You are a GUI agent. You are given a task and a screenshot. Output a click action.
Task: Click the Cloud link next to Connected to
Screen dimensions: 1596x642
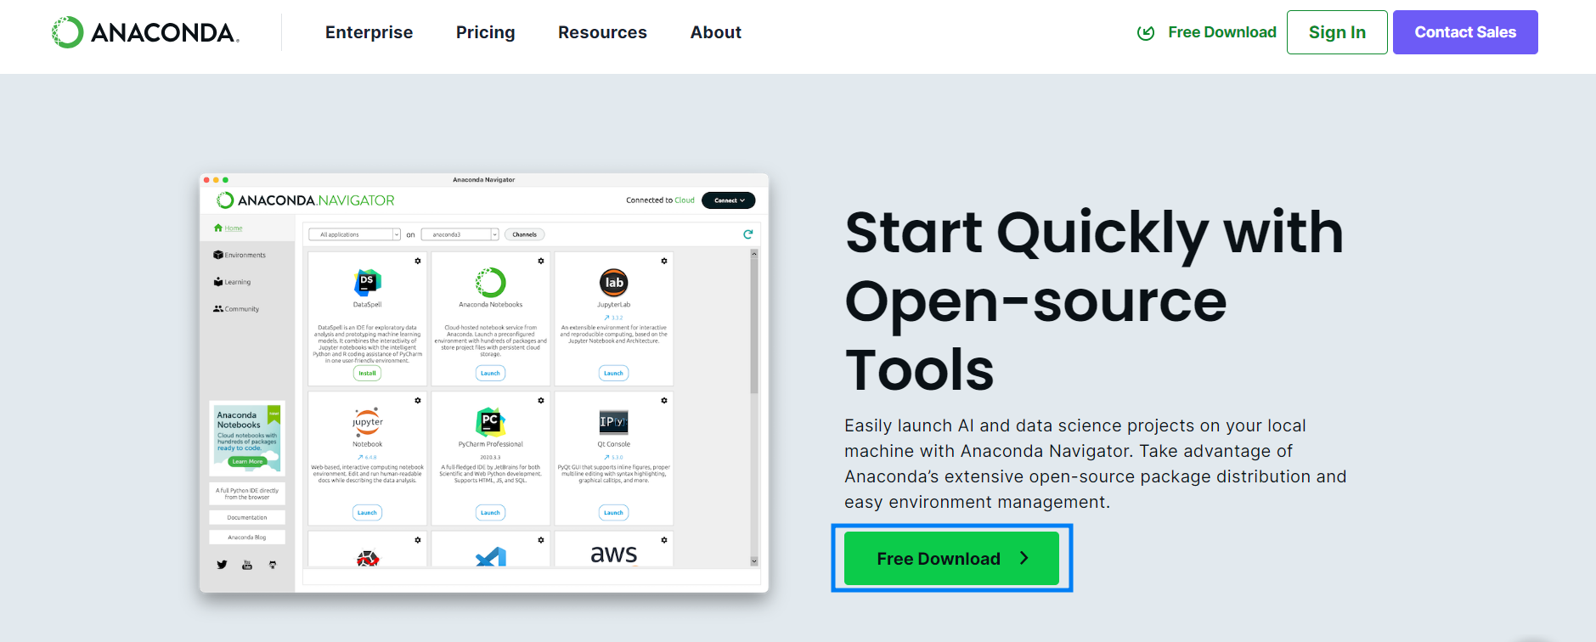[x=685, y=200]
